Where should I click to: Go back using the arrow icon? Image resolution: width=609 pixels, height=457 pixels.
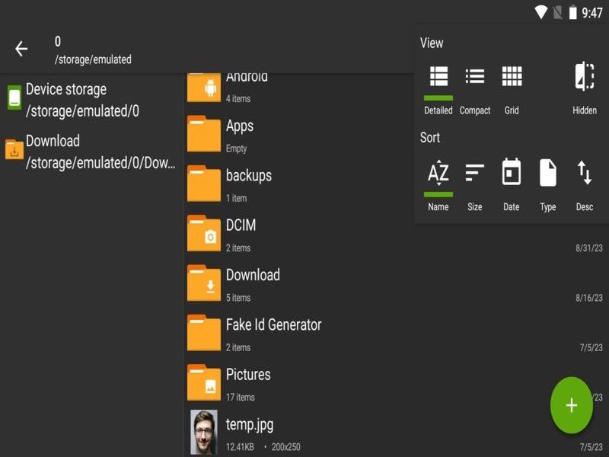click(x=21, y=50)
